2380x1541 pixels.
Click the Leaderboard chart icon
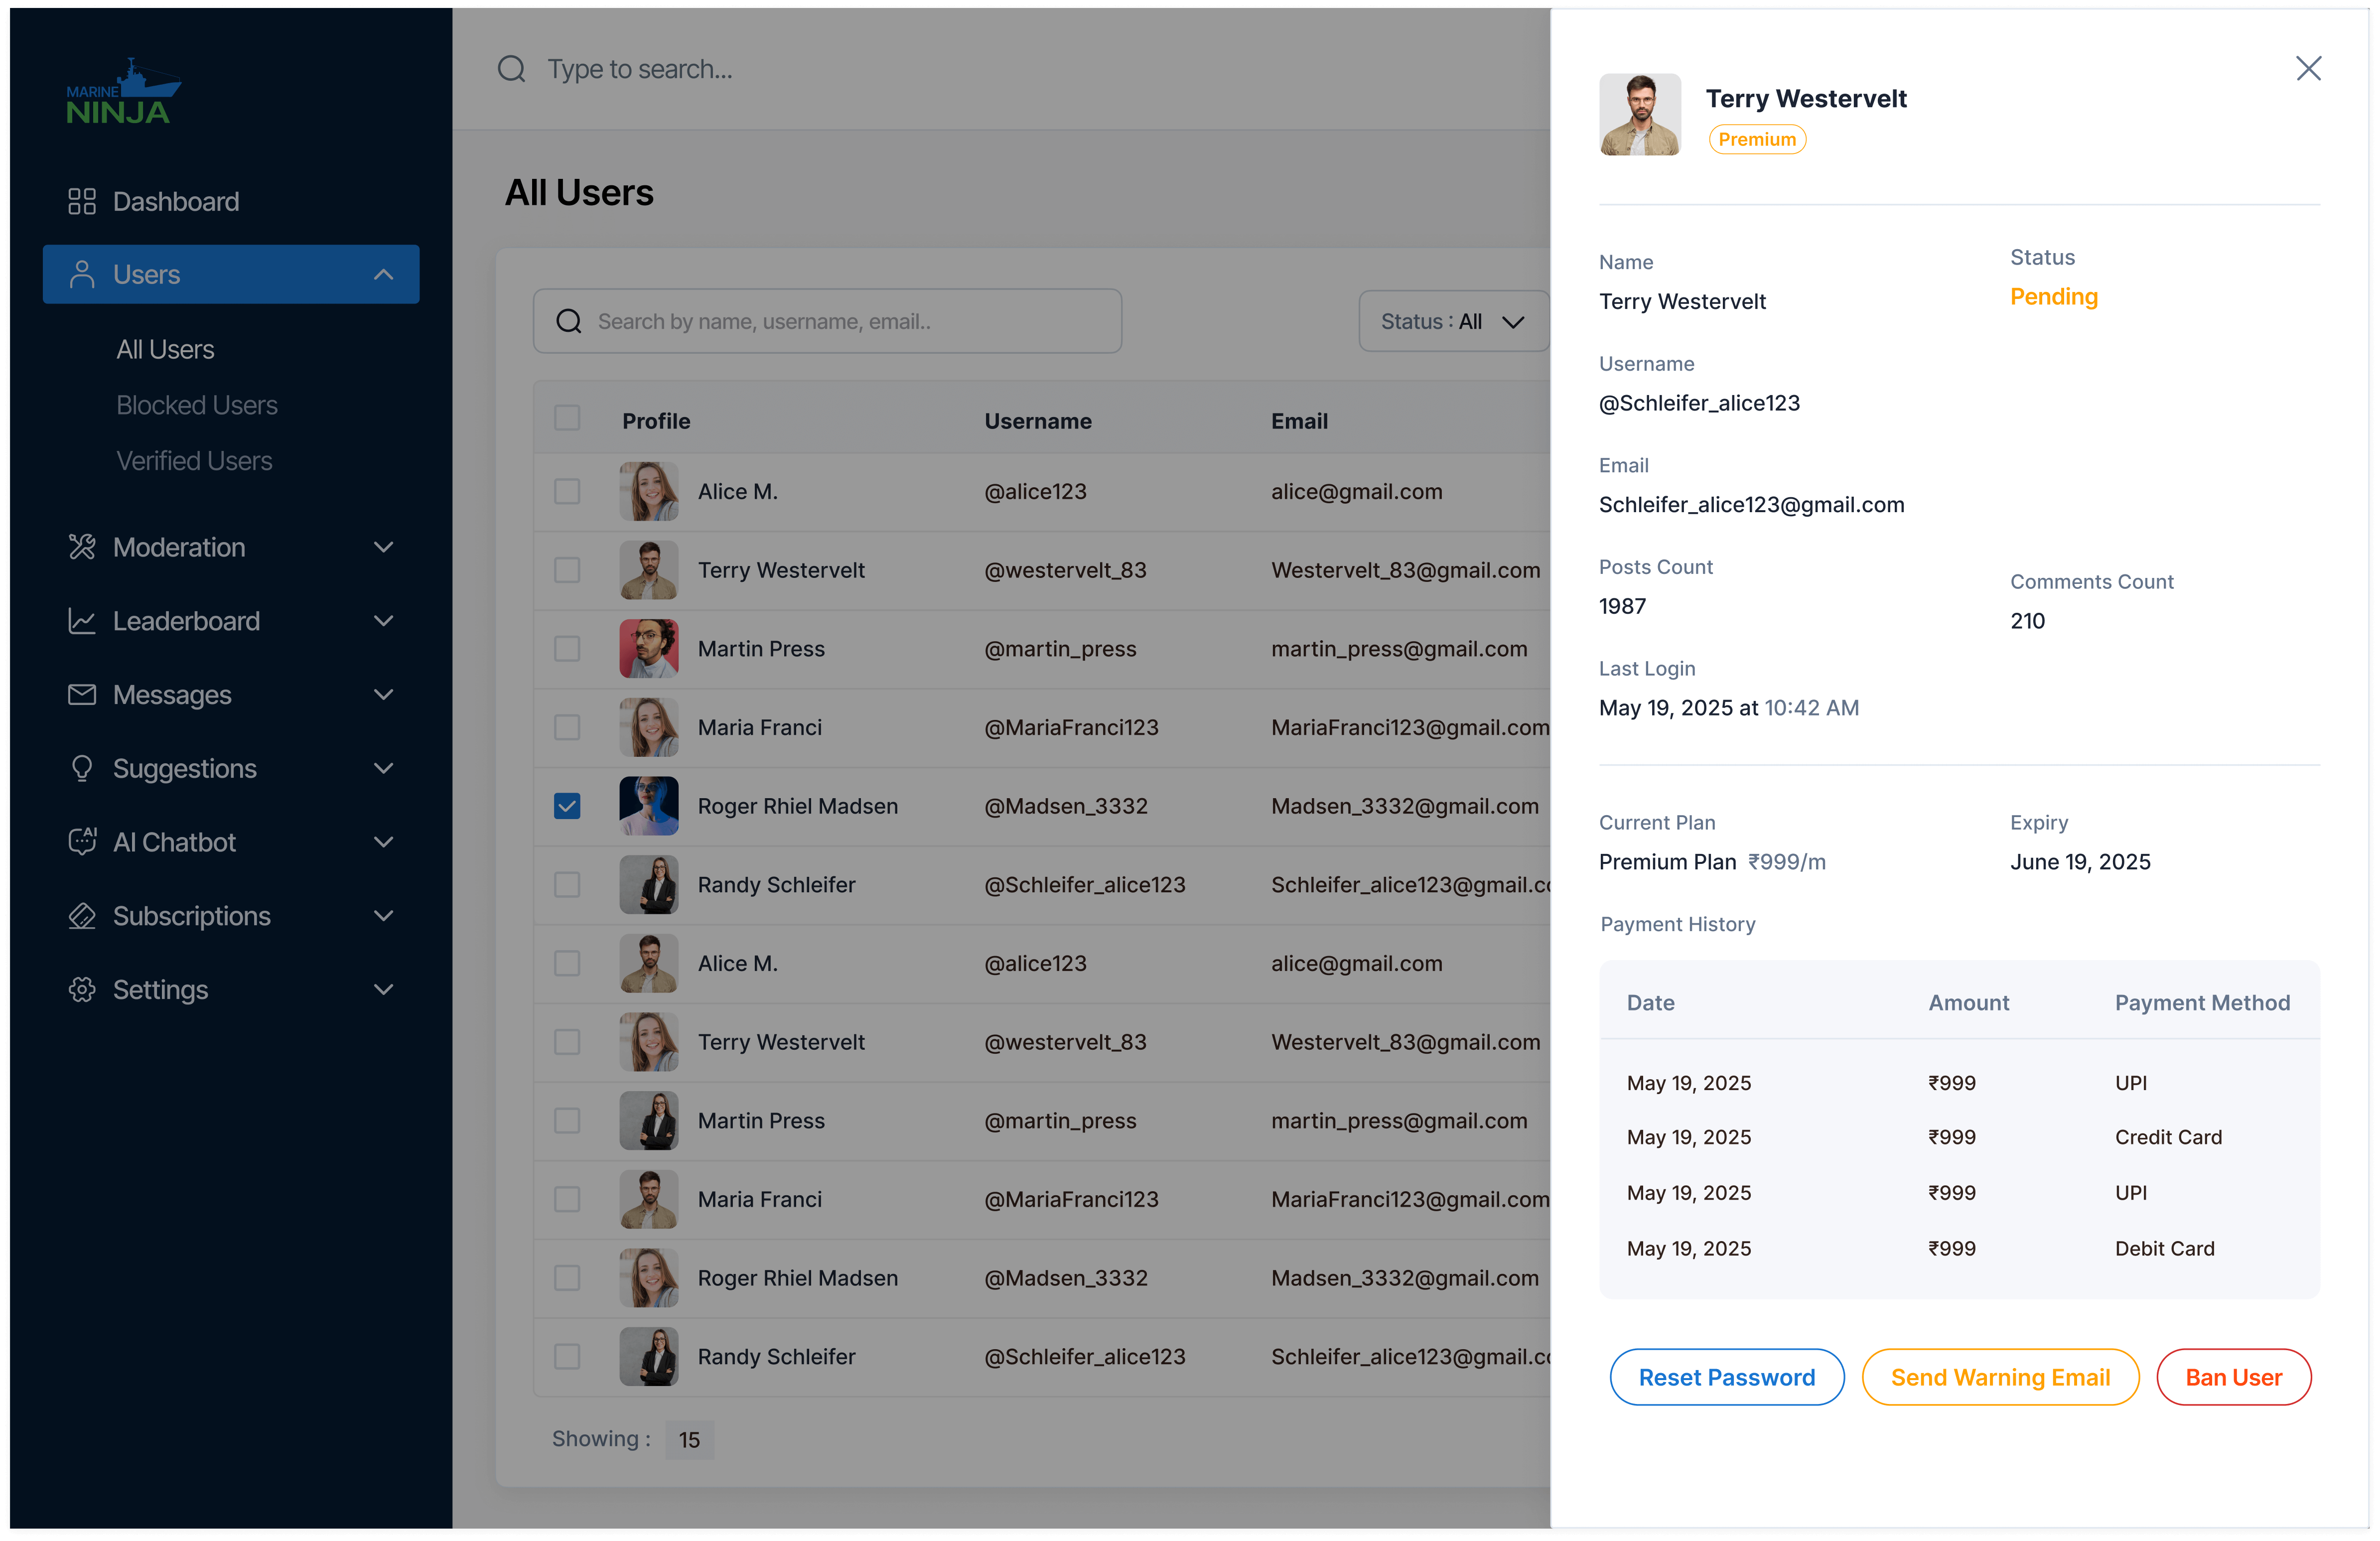(x=82, y=621)
